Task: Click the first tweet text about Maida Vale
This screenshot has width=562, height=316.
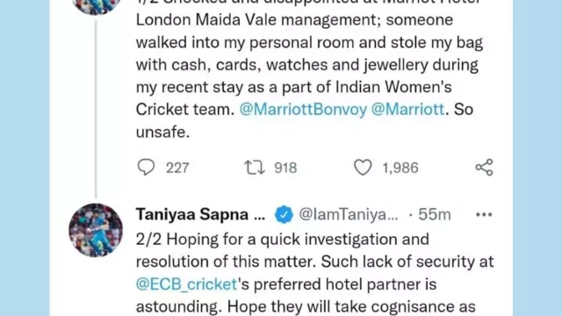Action: point(309,69)
